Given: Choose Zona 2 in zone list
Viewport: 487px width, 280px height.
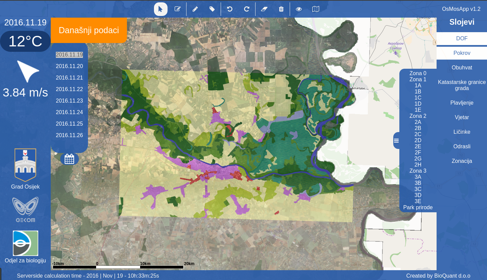Looking at the screenshot, I should coord(418,116).
